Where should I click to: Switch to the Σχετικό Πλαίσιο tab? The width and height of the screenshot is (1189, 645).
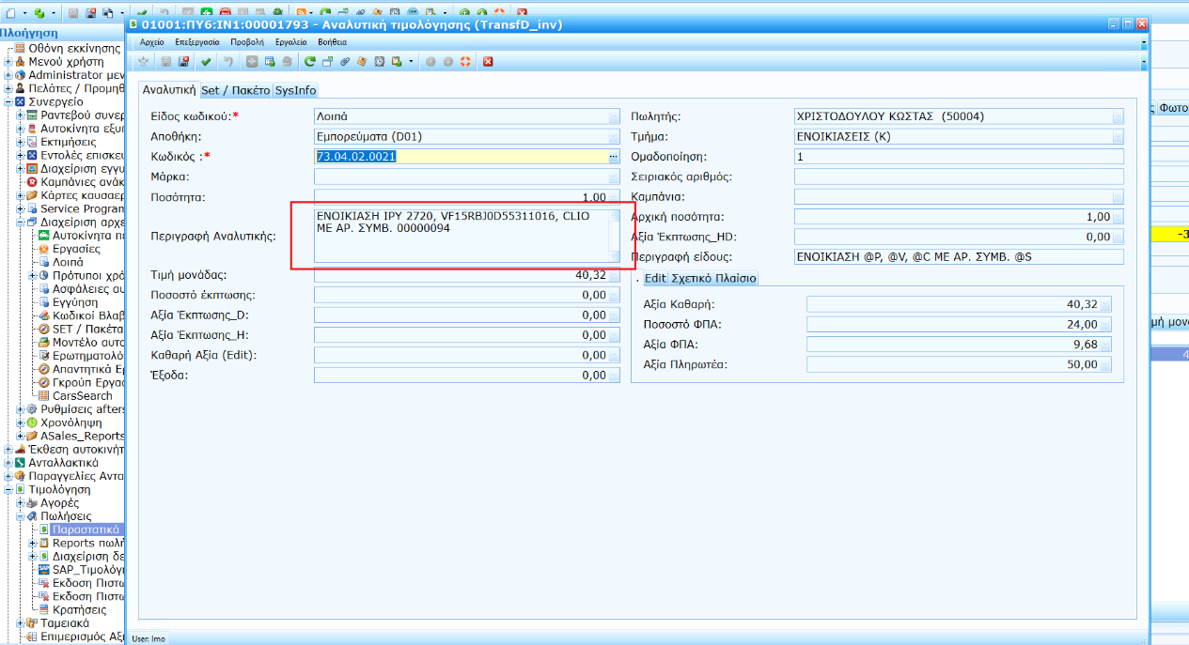tap(713, 279)
